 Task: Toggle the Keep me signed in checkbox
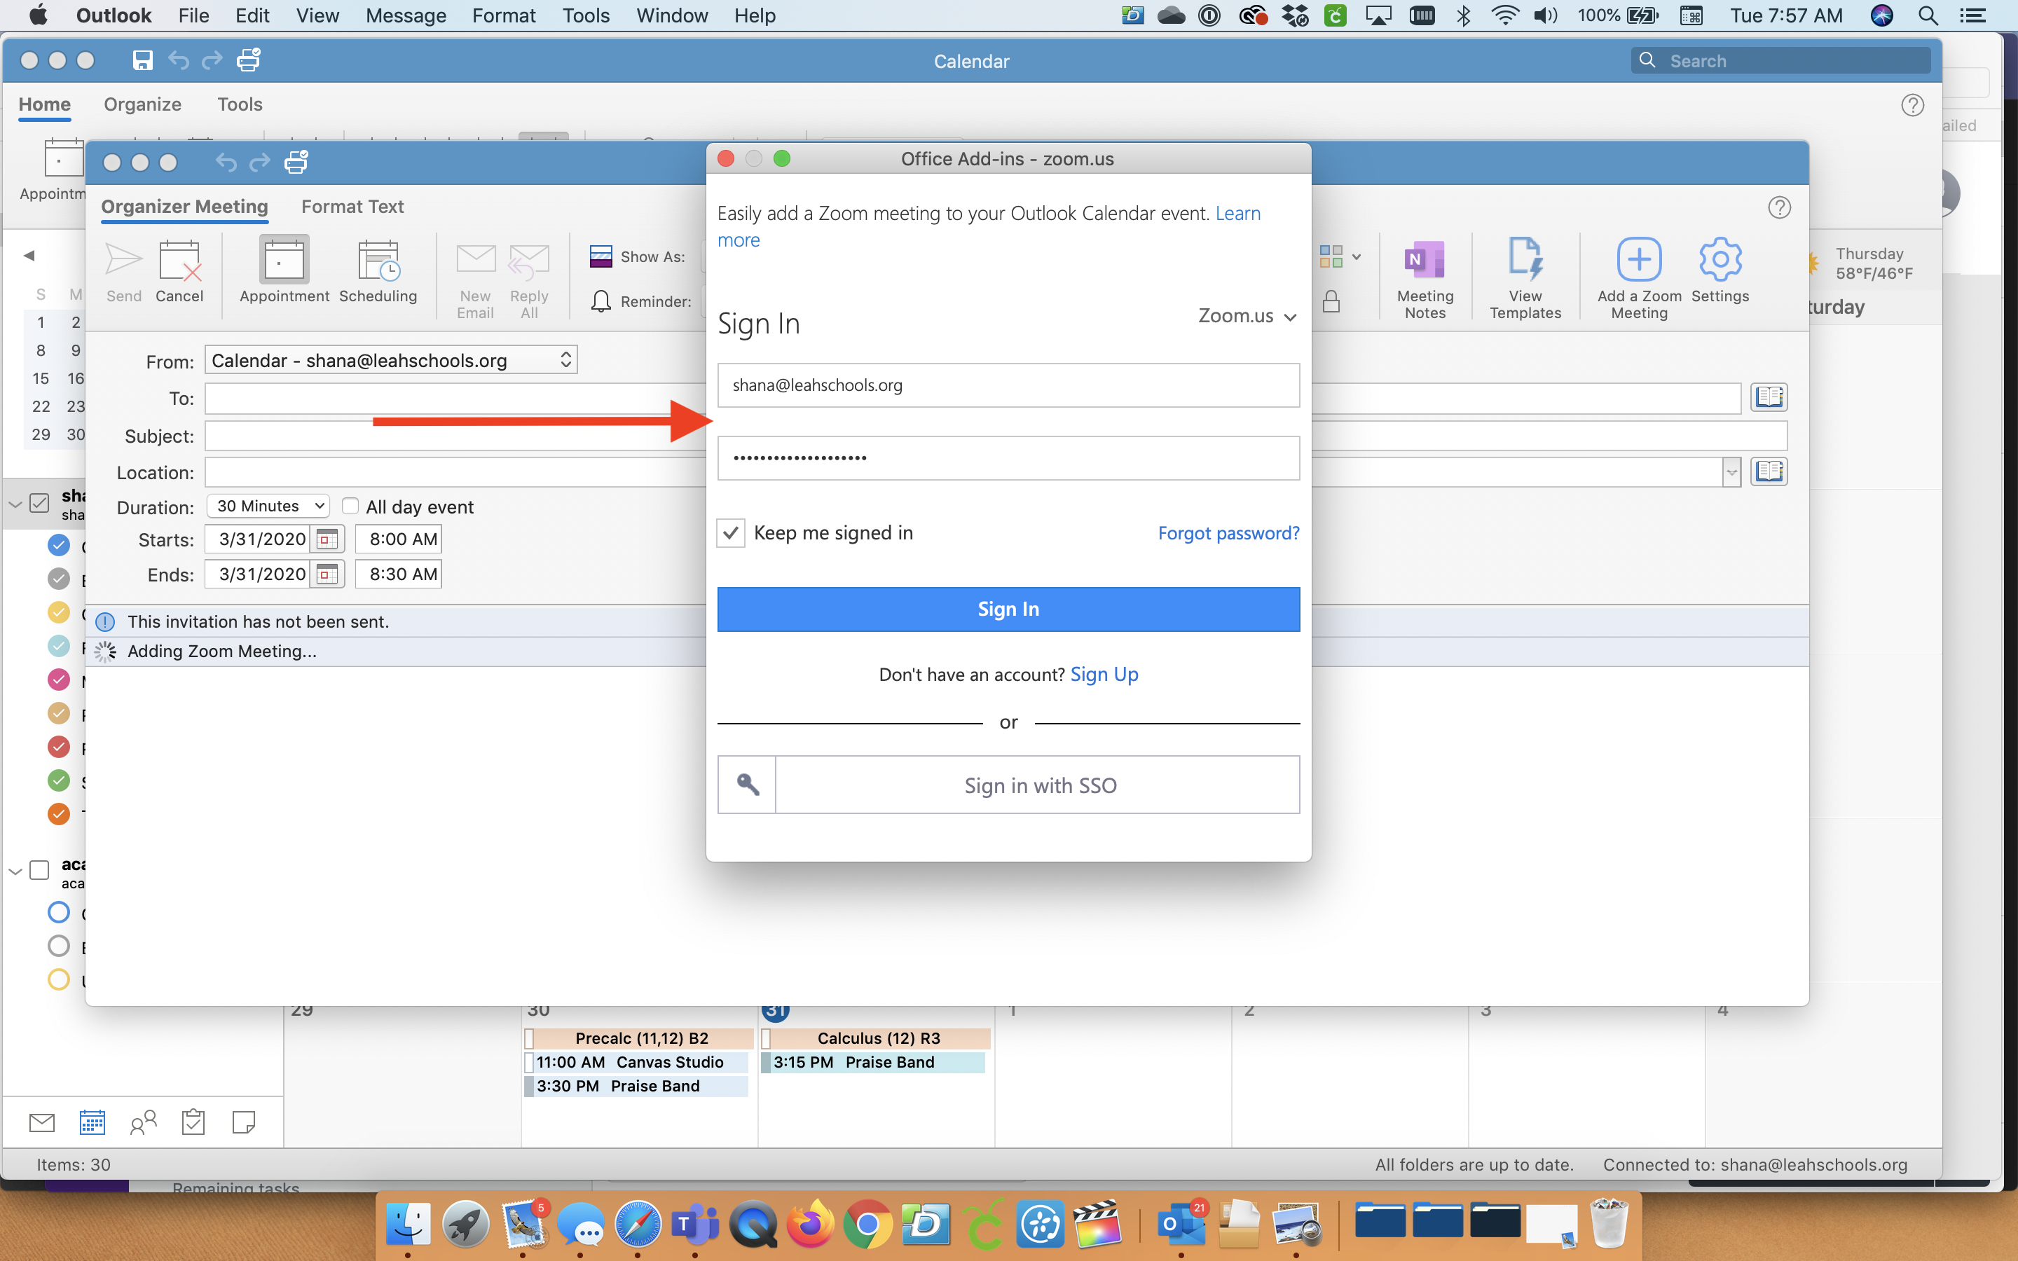click(729, 530)
